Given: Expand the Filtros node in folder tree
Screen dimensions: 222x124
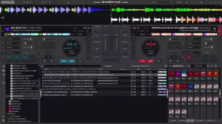Looking at the screenshot, I should pos(7,114).
